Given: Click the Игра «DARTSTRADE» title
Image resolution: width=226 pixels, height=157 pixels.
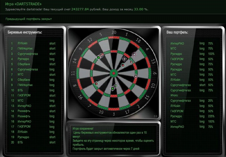Looking at the screenshot, I should 23,4.
